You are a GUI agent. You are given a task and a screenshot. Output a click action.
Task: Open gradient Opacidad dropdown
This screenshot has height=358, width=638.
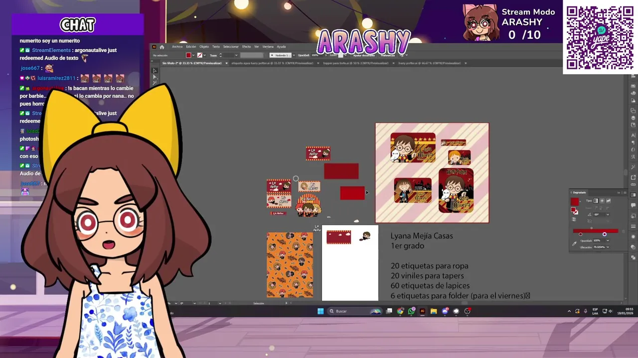pyautogui.click(x=608, y=241)
